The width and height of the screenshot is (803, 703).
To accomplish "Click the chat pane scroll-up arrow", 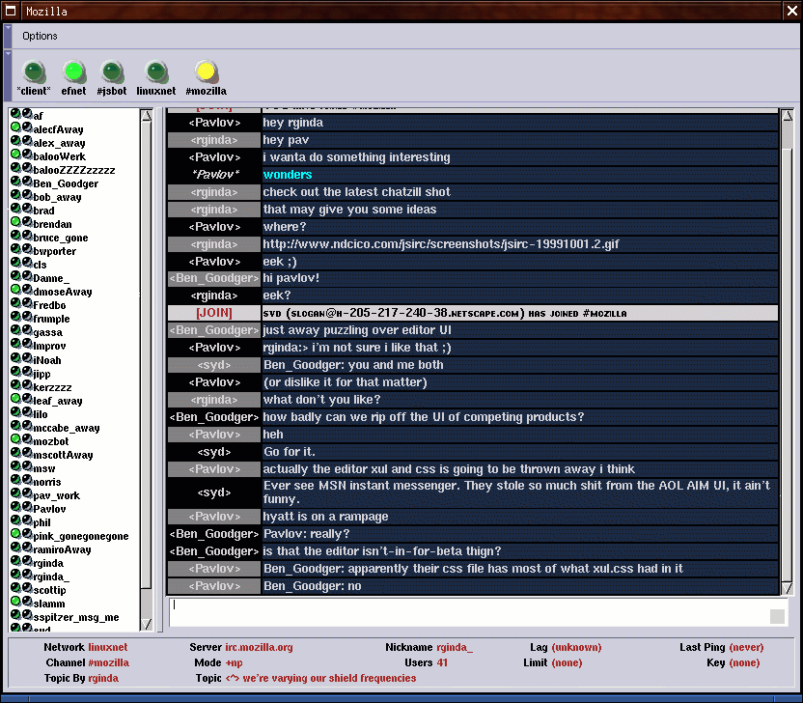I will [x=788, y=115].
